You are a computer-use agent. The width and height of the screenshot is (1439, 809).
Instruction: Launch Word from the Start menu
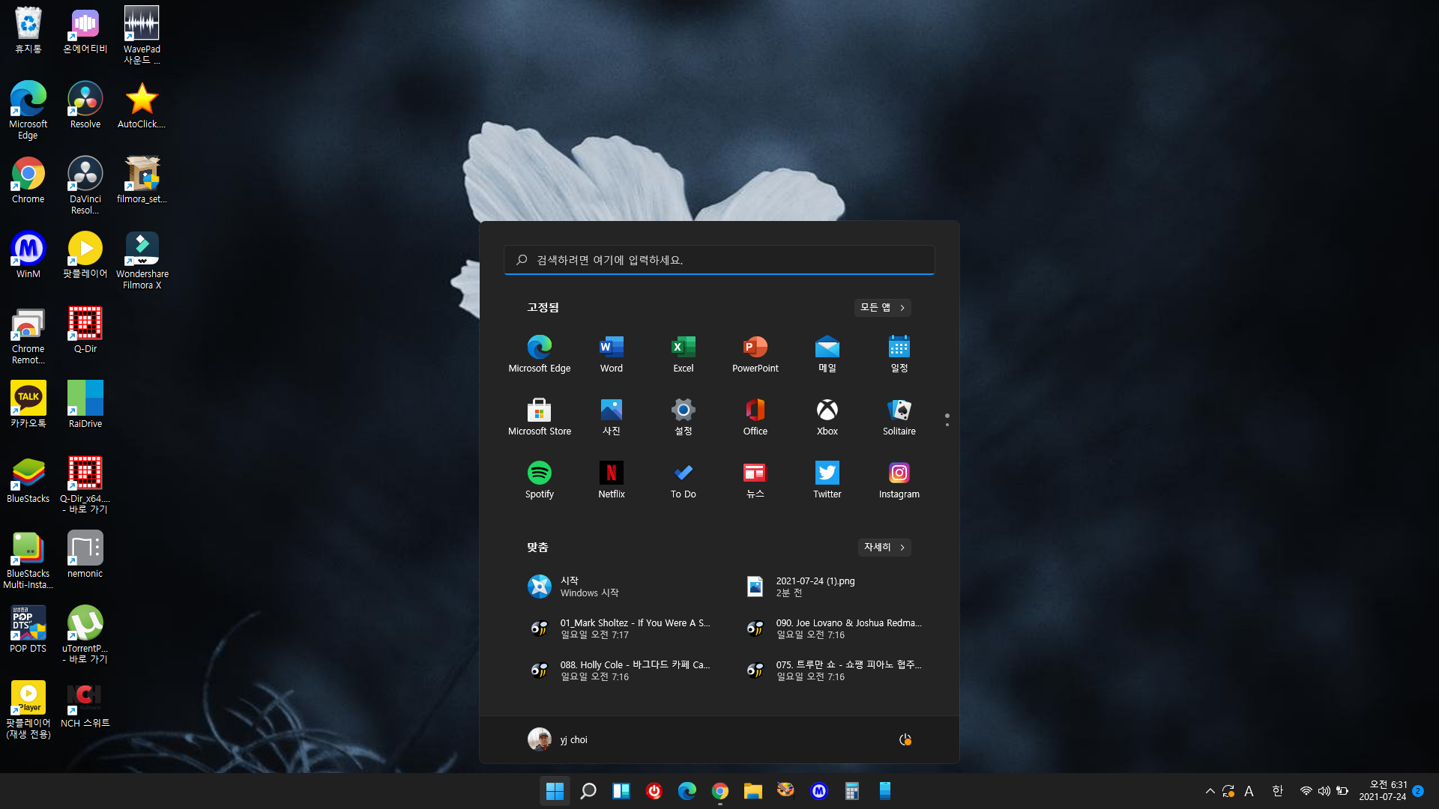pyautogui.click(x=612, y=354)
